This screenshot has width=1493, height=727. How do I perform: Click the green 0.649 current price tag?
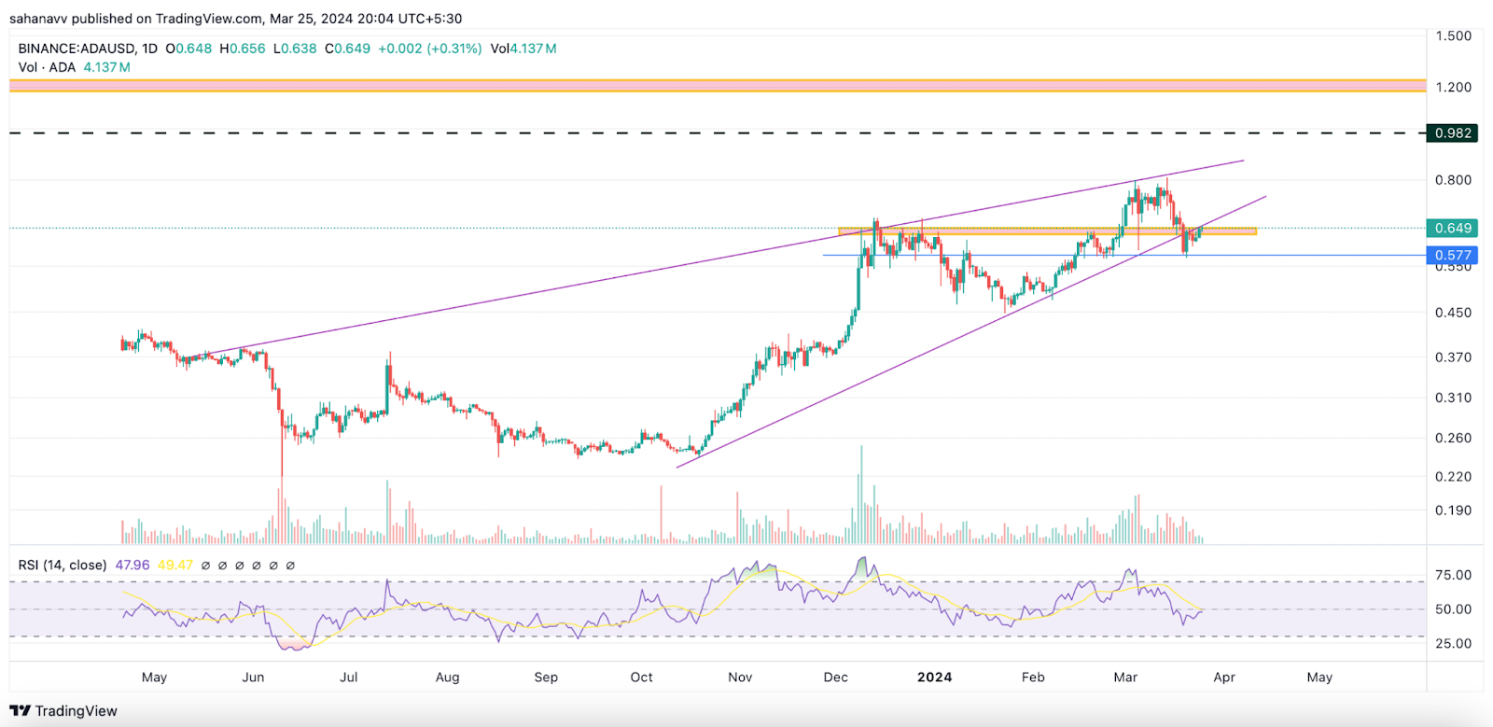(x=1453, y=228)
